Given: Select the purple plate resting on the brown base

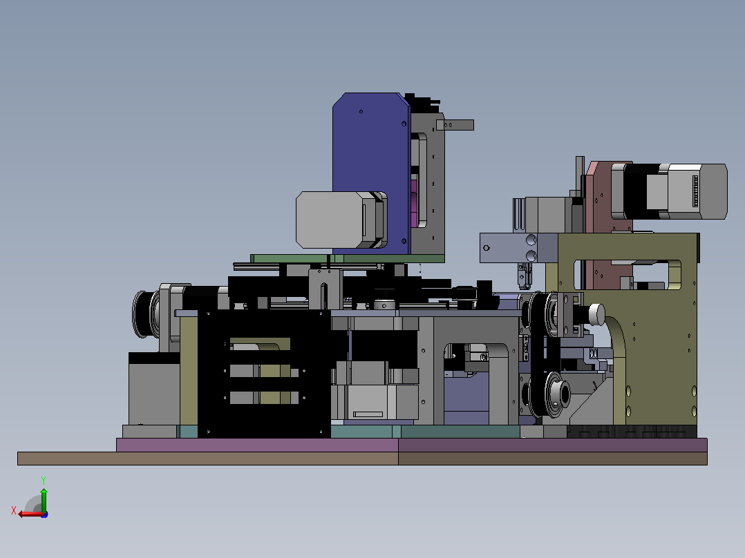Looking at the screenshot, I should coord(411,445).
